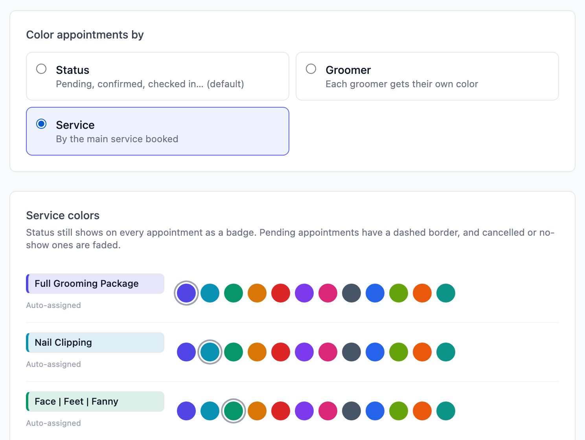Click the Full Grooming Package preview label
The image size is (585, 440).
[95, 284]
